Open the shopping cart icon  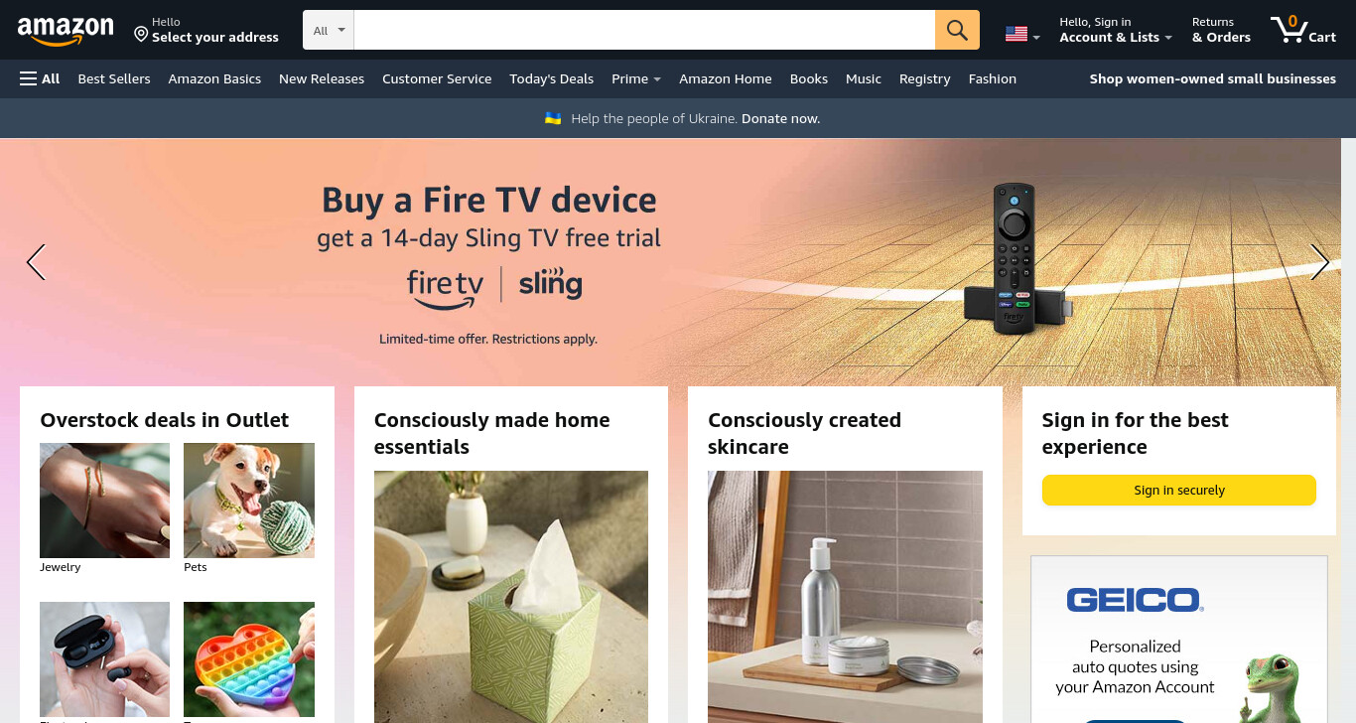coord(1302,30)
